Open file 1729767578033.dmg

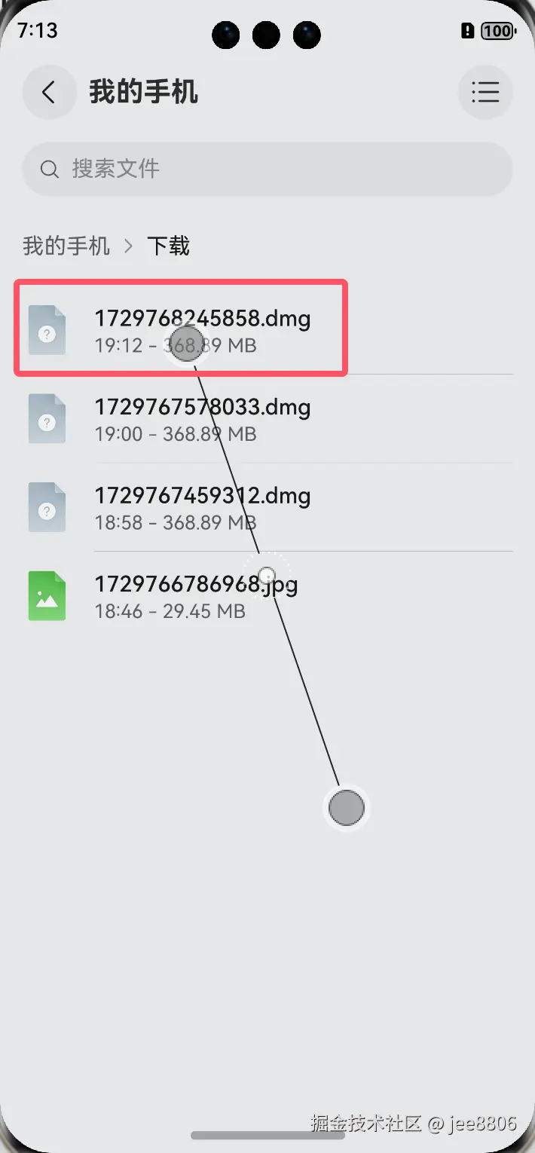click(x=267, y=419)
